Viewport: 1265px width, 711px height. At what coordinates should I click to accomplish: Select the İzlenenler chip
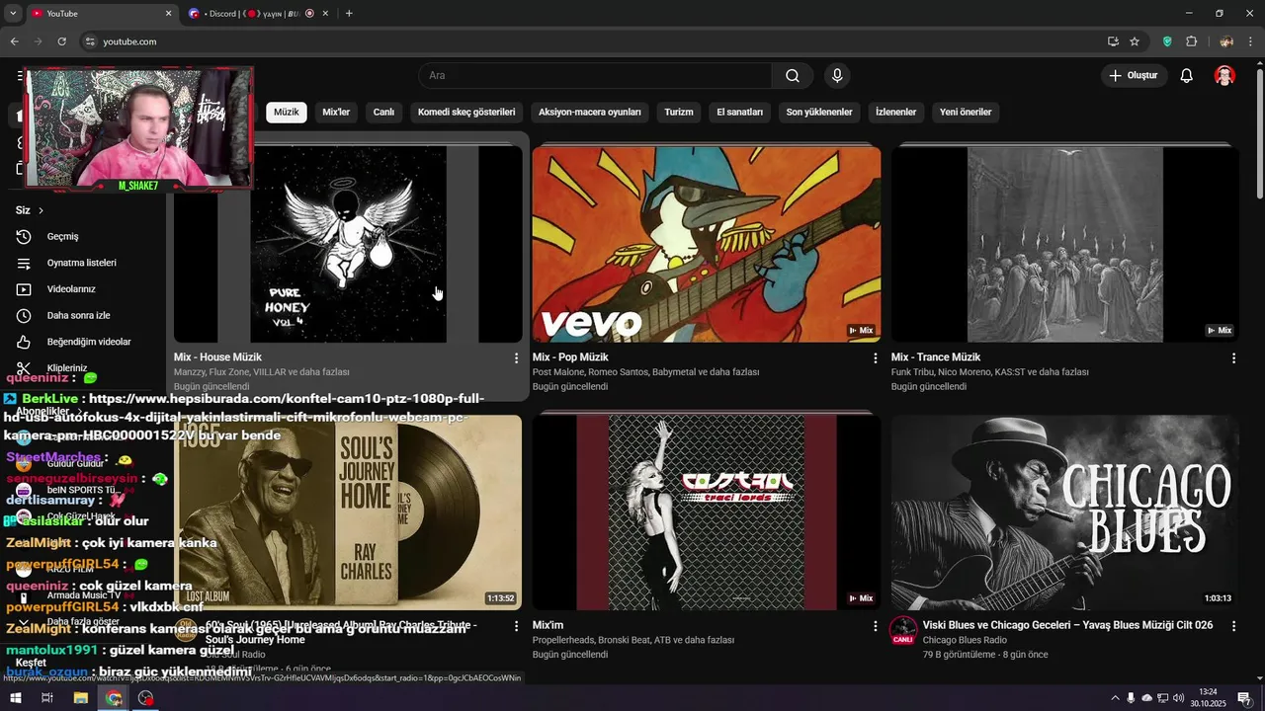895,113
